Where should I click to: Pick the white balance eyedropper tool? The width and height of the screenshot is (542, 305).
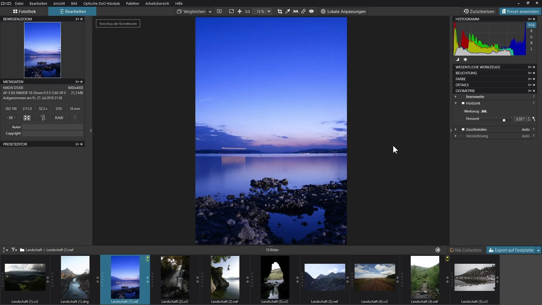[288, 11]
